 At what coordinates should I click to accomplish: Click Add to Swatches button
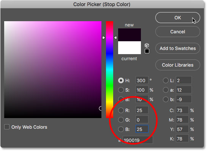pyautogui.click(x=177, y=48)
